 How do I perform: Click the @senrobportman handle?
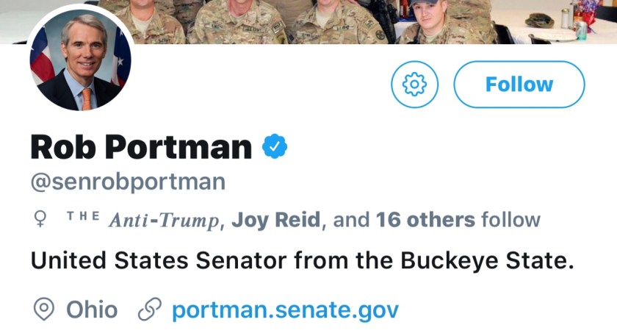128,182
